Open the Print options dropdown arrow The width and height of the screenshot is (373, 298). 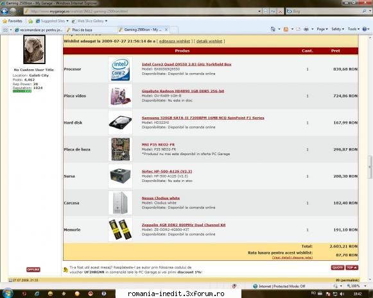pyautogui.click(x=313, y=29)
